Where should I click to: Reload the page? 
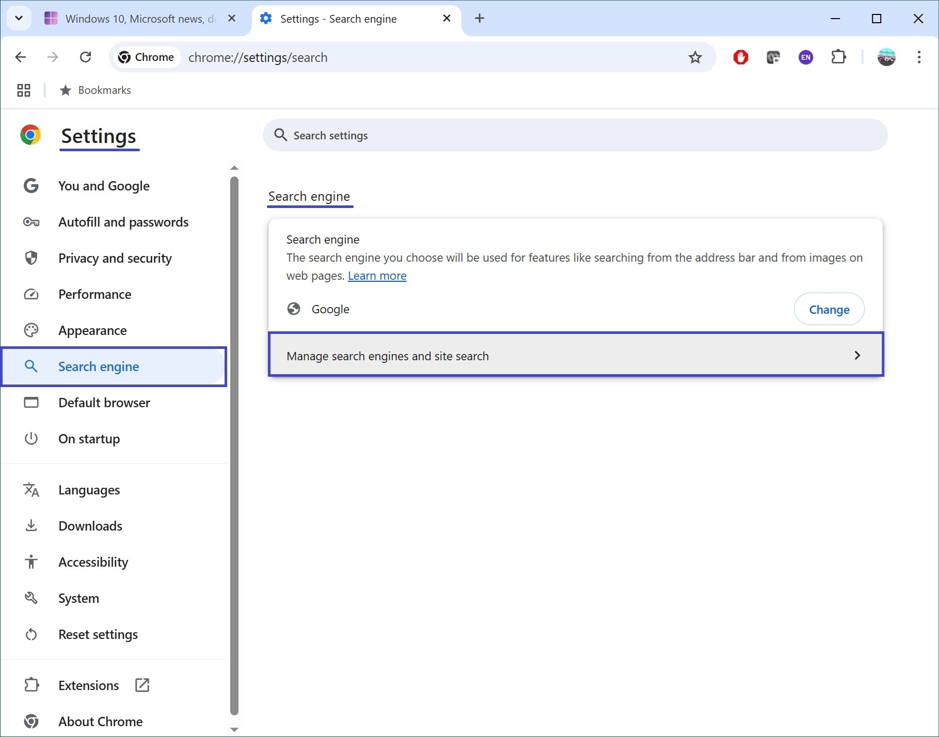point(86,57)
